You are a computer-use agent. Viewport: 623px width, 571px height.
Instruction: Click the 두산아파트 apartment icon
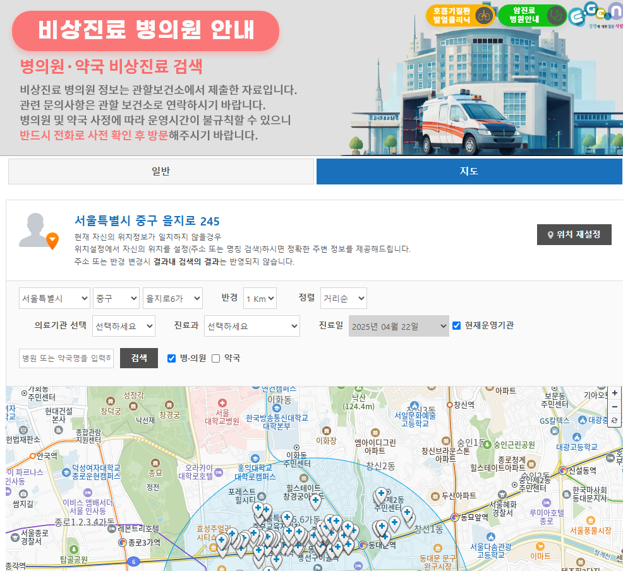[435, 496]
